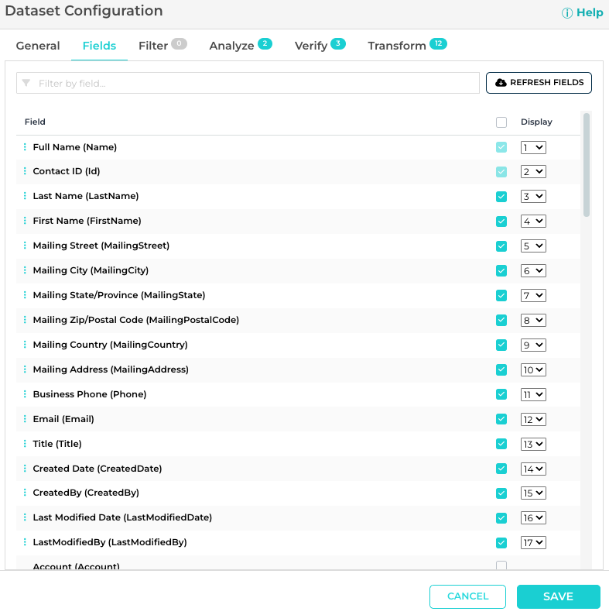
Task: Click the drag handle for CreatedBy row
Action: coord(25,493)
